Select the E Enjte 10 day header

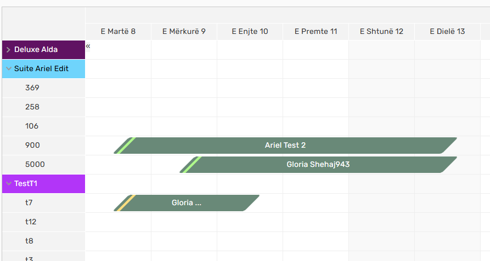click(x=250, y=32)
